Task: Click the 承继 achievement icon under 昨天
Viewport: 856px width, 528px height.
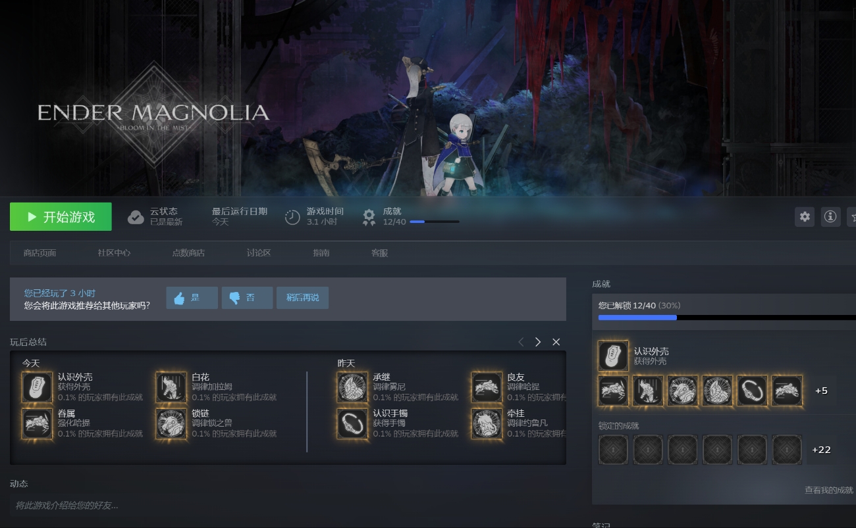Action: [352, 387]
